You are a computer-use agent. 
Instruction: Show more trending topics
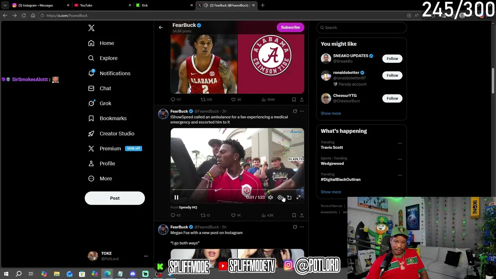[331, 192]
